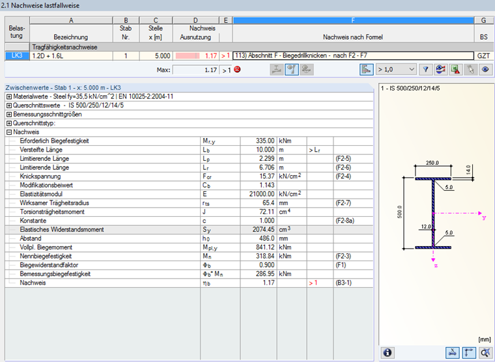
Task: Expand the Querschnittswerte node
Action: coord(9,105)
